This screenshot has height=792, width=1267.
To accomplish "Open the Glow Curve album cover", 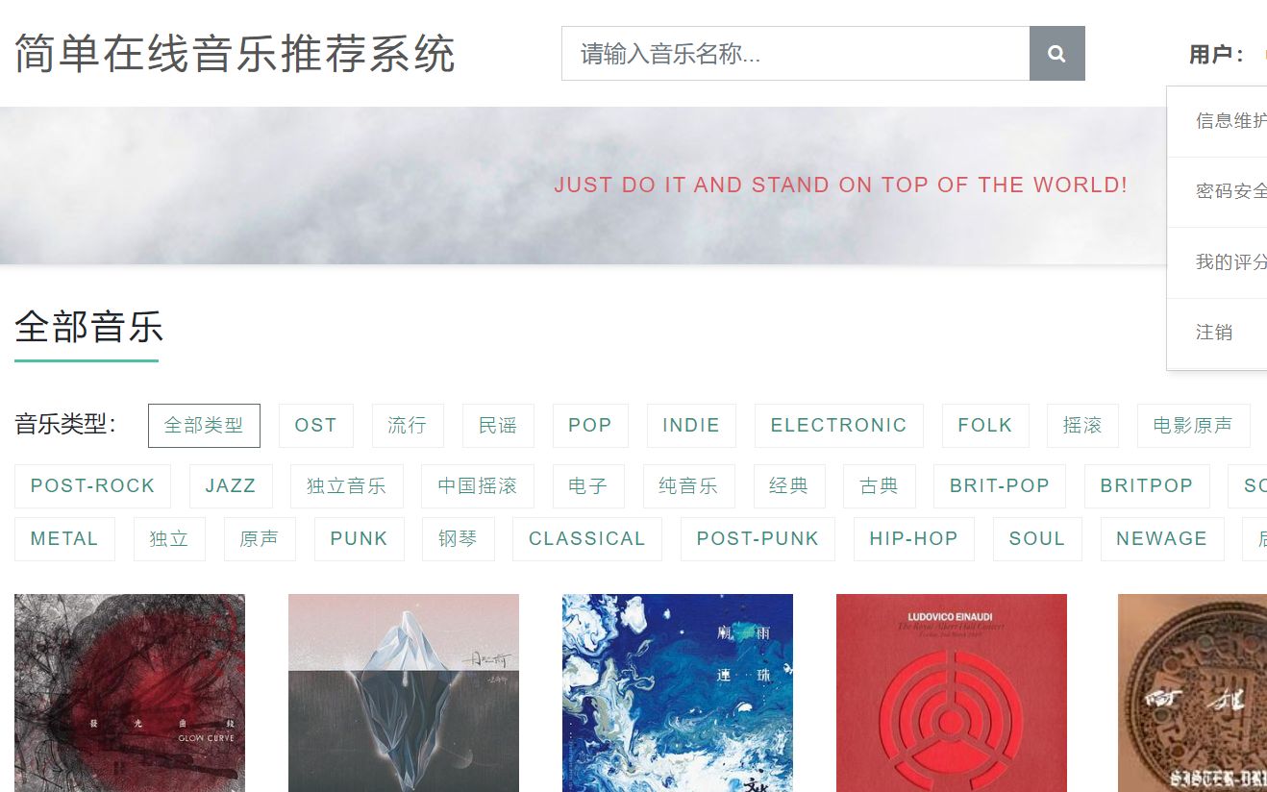I will (130, 693).
